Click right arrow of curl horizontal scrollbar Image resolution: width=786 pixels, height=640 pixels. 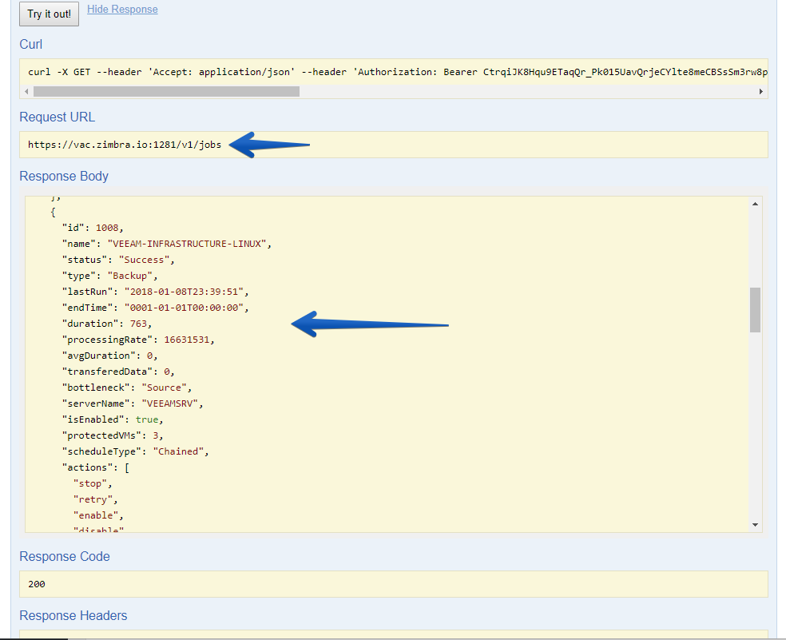[x=761, y=91]
